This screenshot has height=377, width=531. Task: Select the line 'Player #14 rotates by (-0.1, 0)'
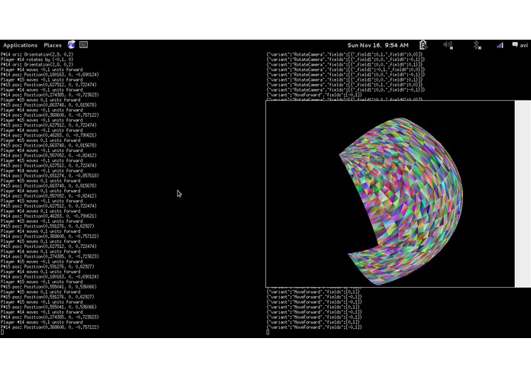[37, 60]
